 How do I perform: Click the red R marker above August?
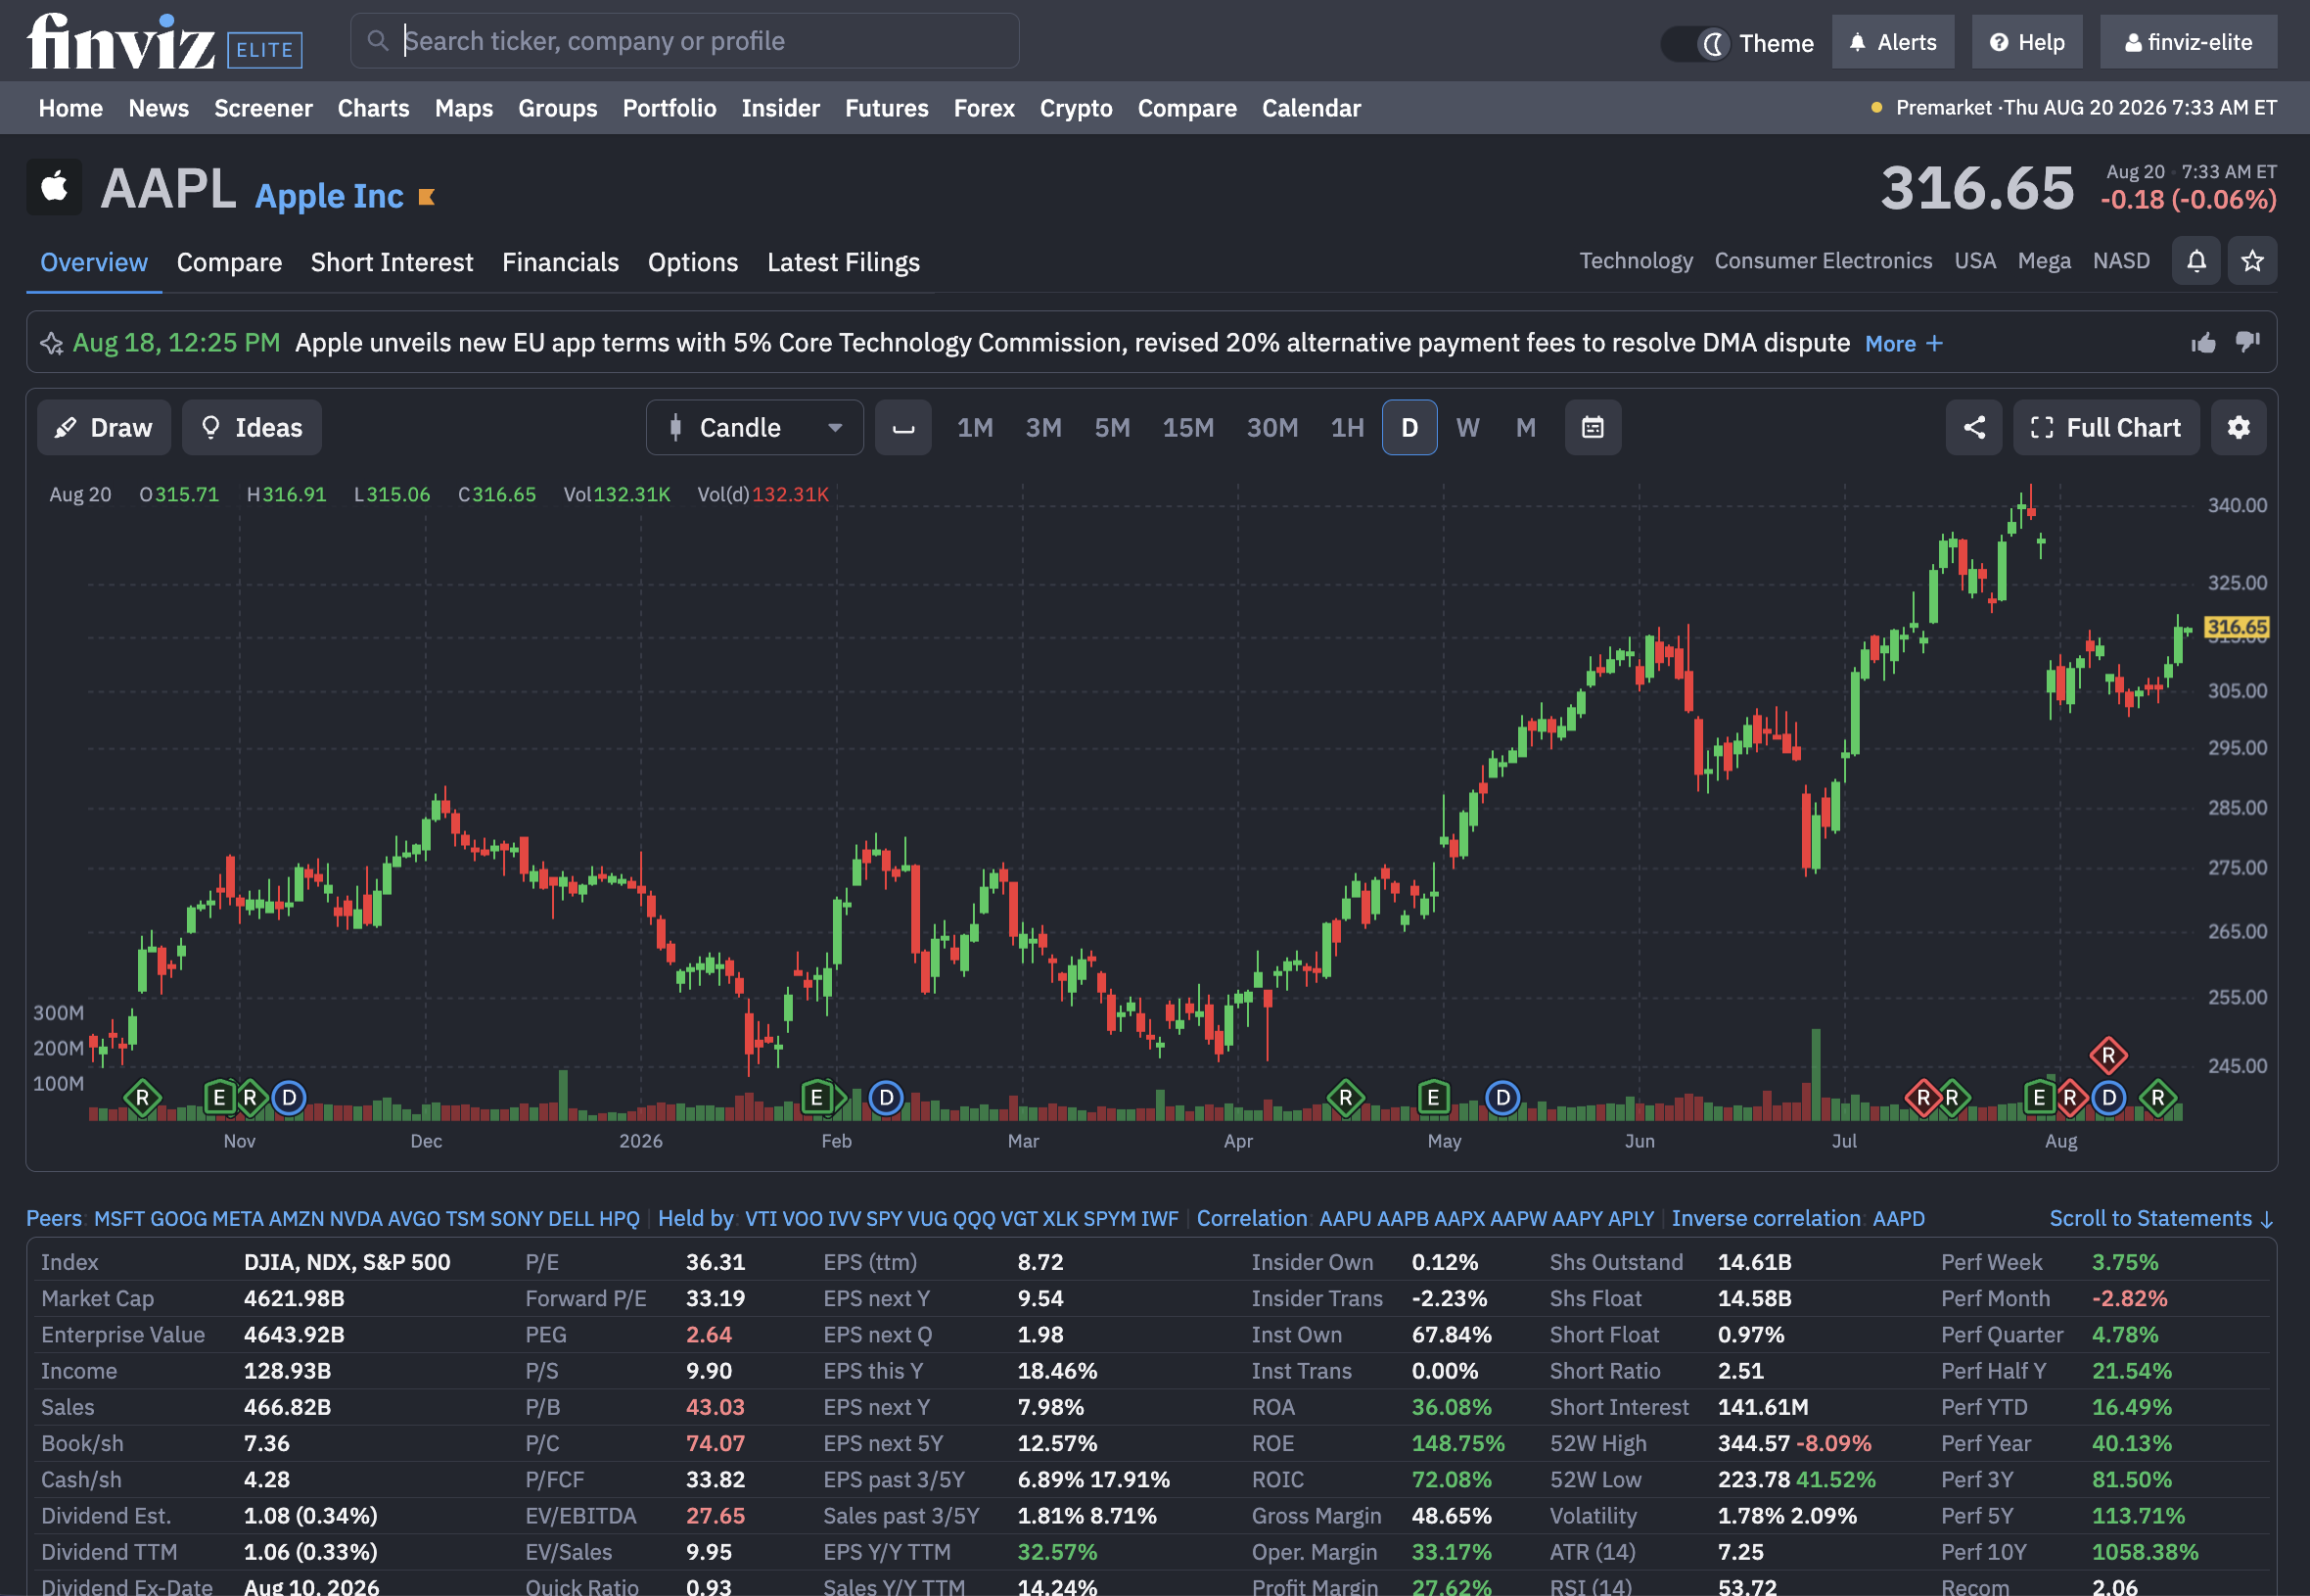(2107, 1055)
